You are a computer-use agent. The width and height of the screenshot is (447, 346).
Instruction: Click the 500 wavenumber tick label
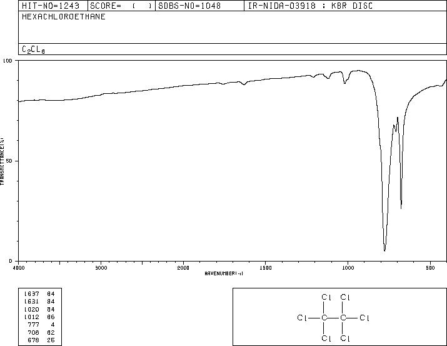click(431, 268)
